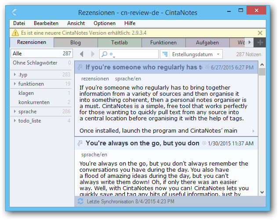The width and height of the screenshot is (279, 220).
Task: Expand the .typ tag
Action: tap(15, 75)
